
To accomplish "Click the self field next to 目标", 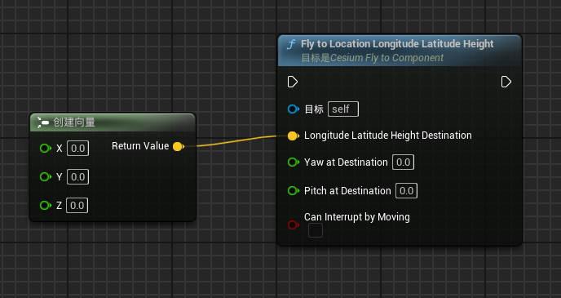I will pos(343,109).
